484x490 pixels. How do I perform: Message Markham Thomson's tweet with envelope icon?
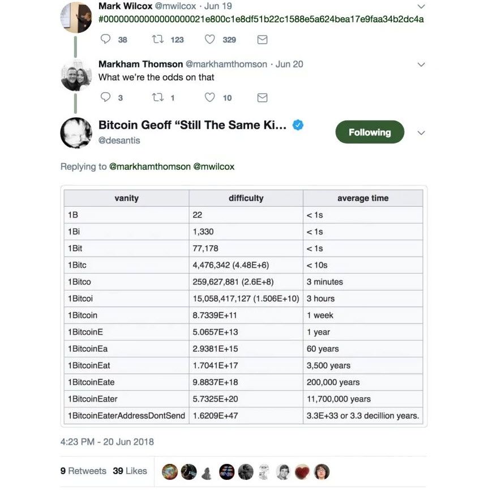pos(262,97)
